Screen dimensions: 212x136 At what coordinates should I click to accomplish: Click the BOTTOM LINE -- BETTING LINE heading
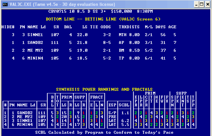[x=103, y=19]
